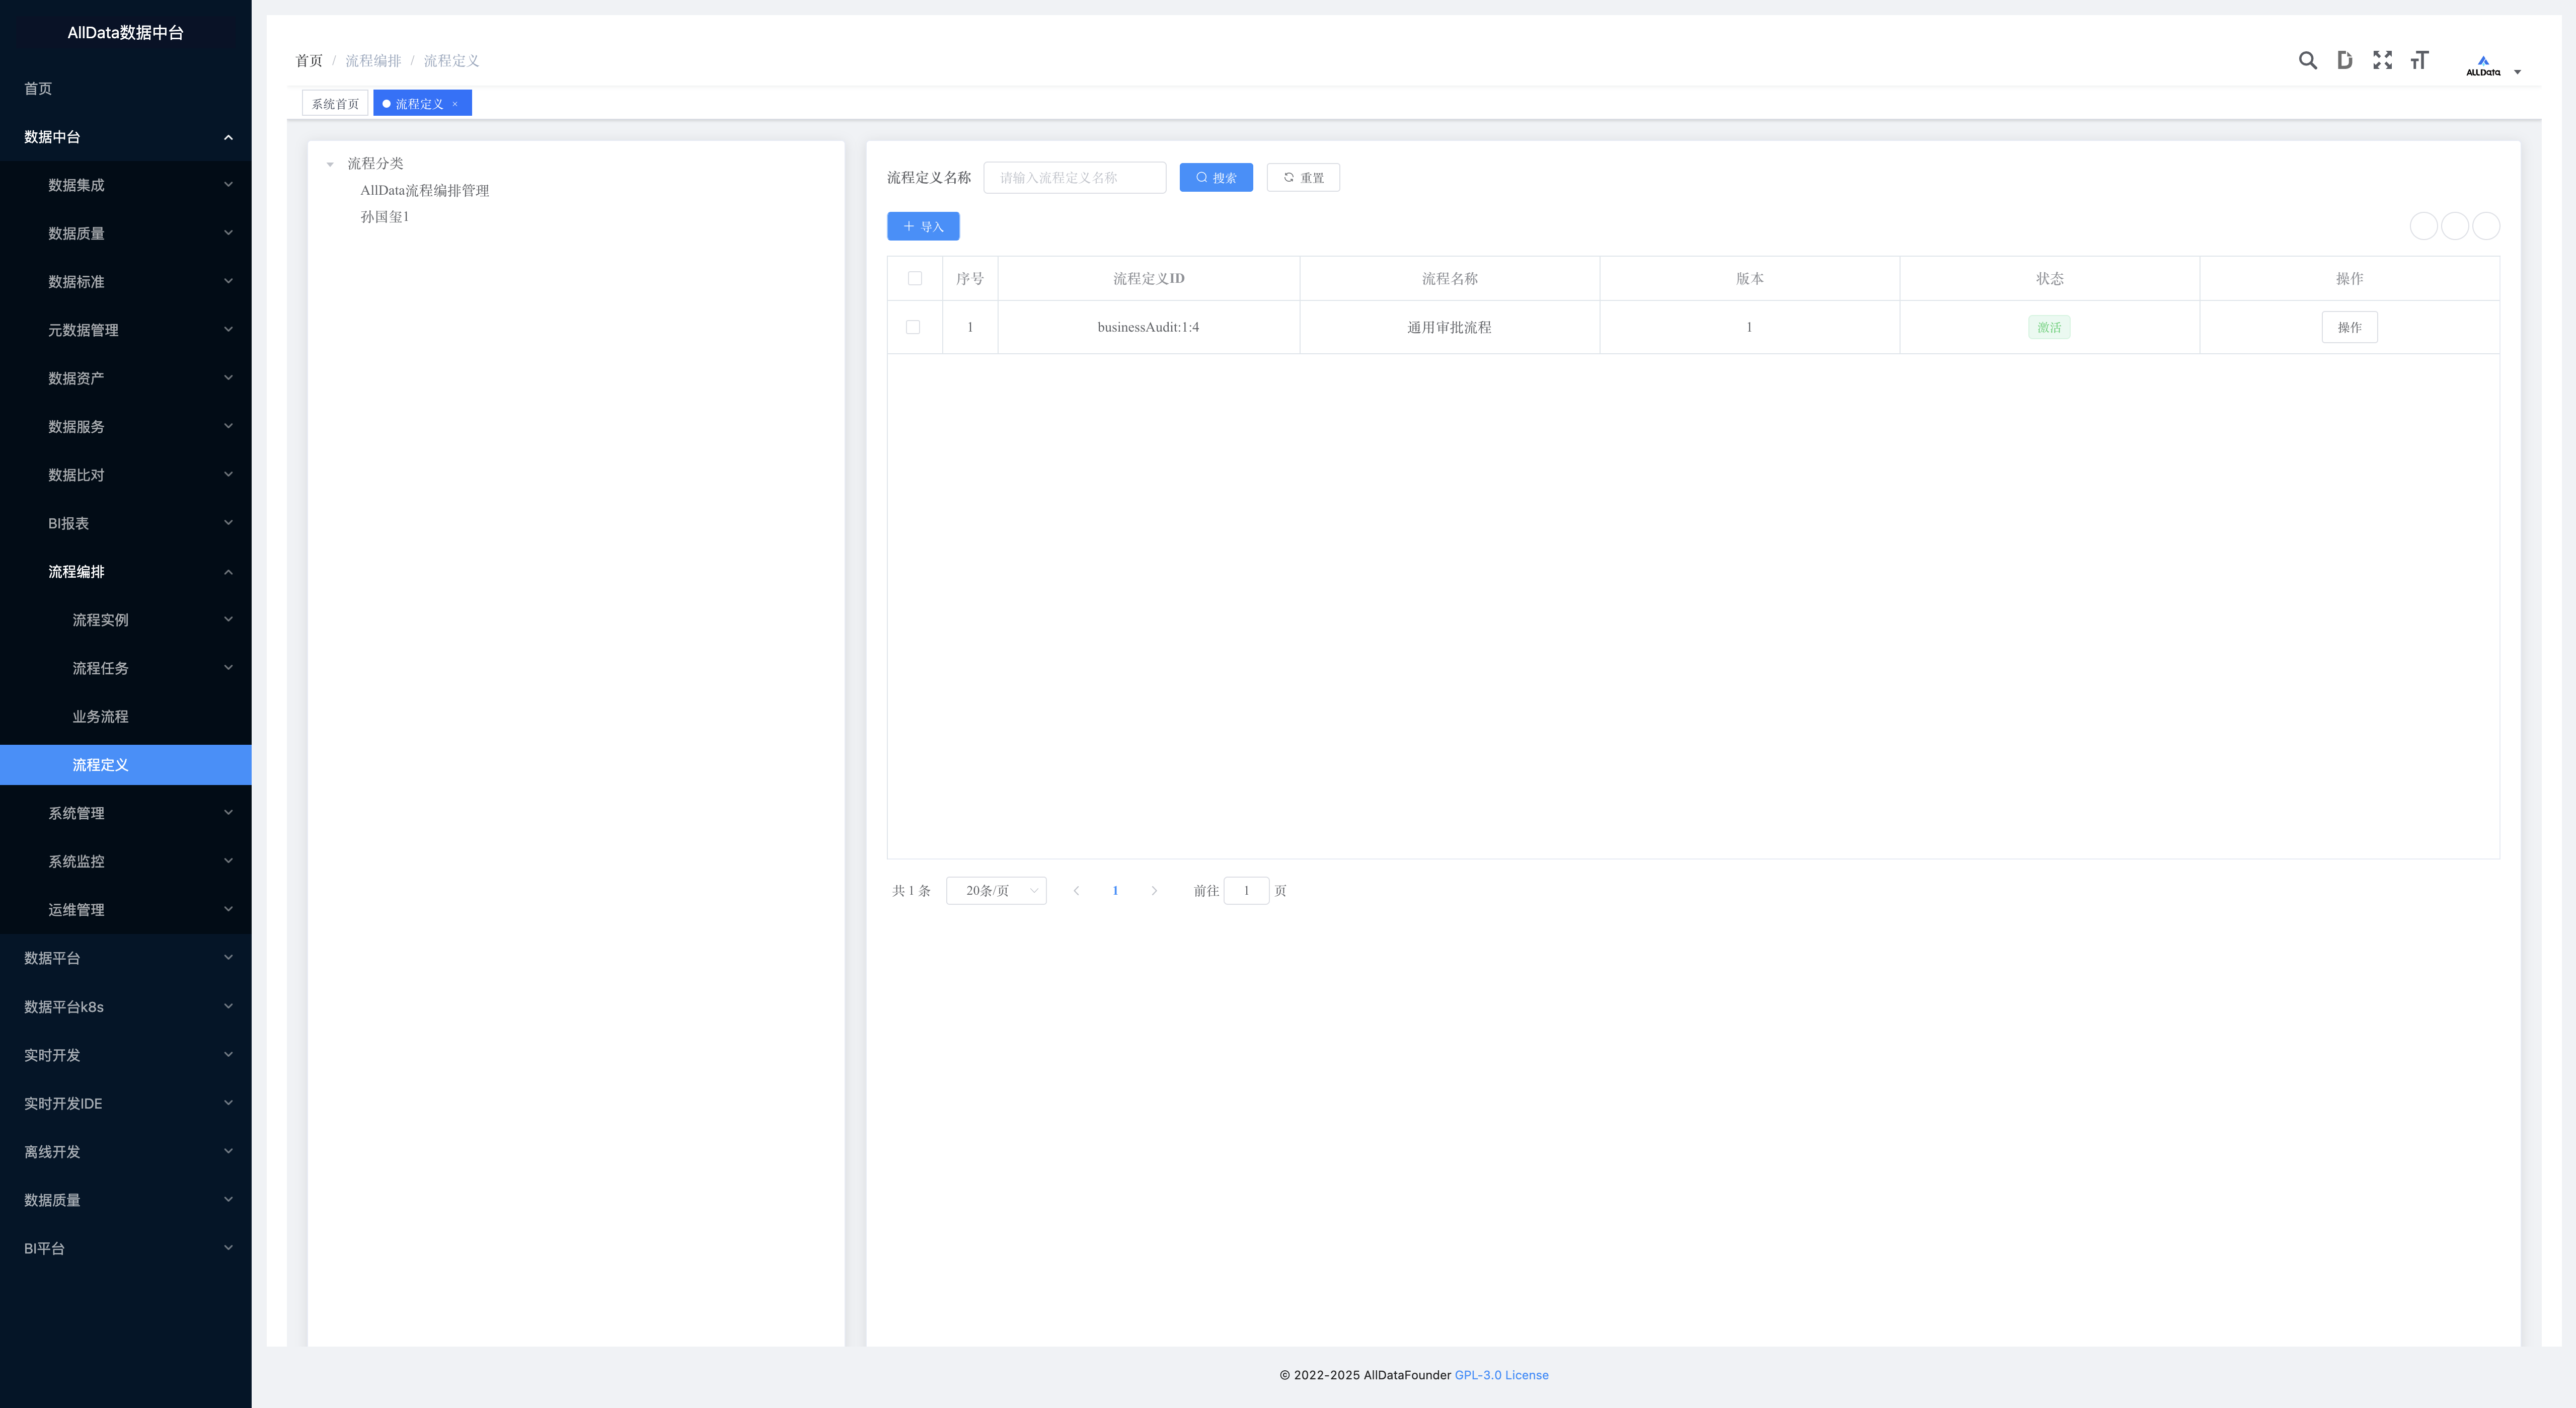Click the 版本 column header
The height and width of the screenshot is (1408, 2576).
point(1749,279)
